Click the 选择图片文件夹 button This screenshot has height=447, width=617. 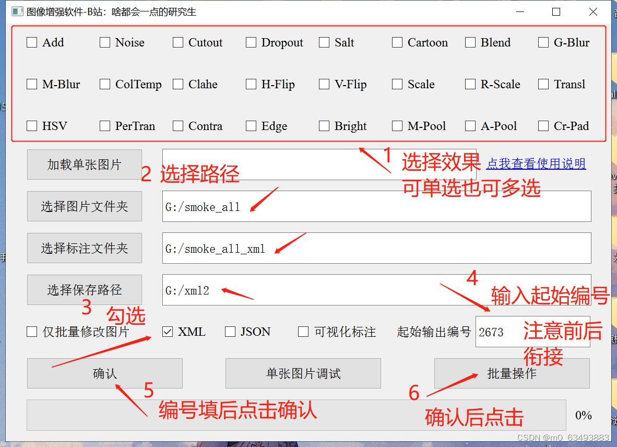tap(84, 206)
